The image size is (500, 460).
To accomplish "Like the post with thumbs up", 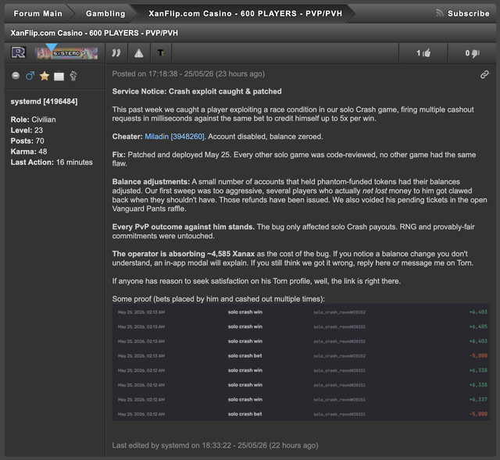I will click(x=423, y=53).
